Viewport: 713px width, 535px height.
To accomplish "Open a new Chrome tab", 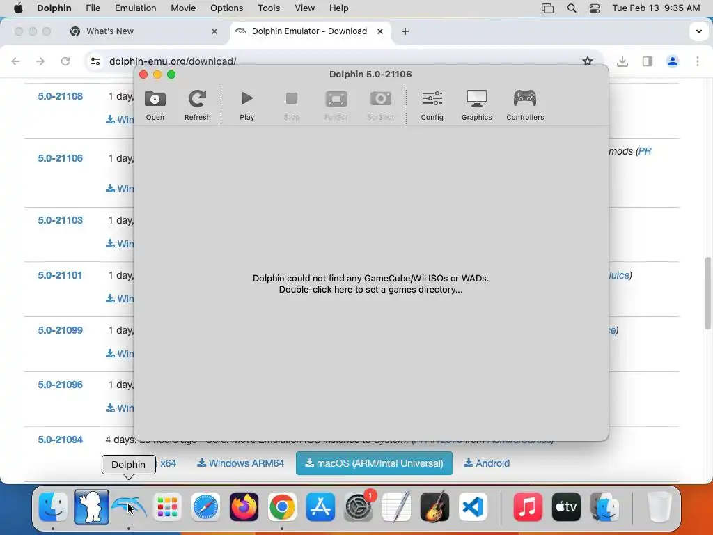I will click(x=405, y=31).
